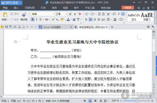Click the zoom slider handle
The image size is (157, 103).
pos(137,101)
